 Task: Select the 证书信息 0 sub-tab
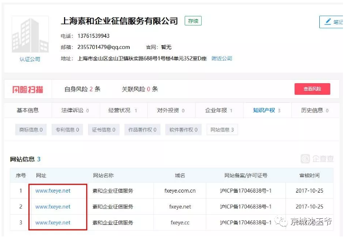[104, 130]
